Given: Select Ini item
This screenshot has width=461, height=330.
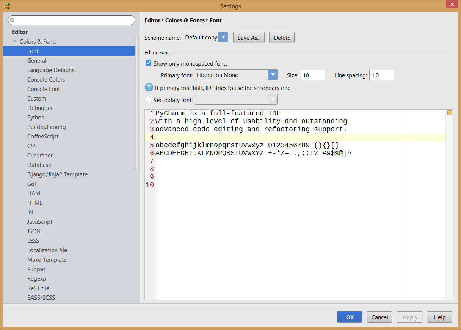Looking at the screenshot, I should 30,212.
